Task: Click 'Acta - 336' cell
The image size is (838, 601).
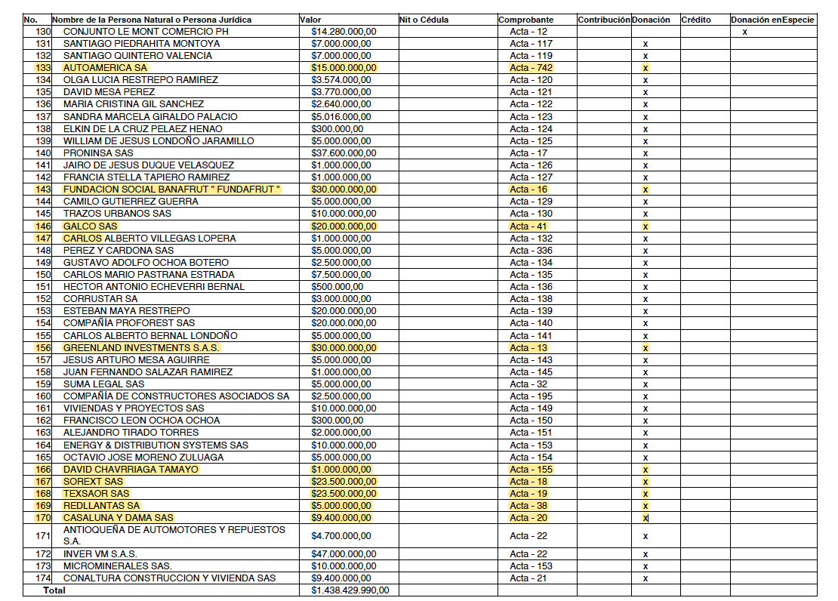Action: [531, 250]
